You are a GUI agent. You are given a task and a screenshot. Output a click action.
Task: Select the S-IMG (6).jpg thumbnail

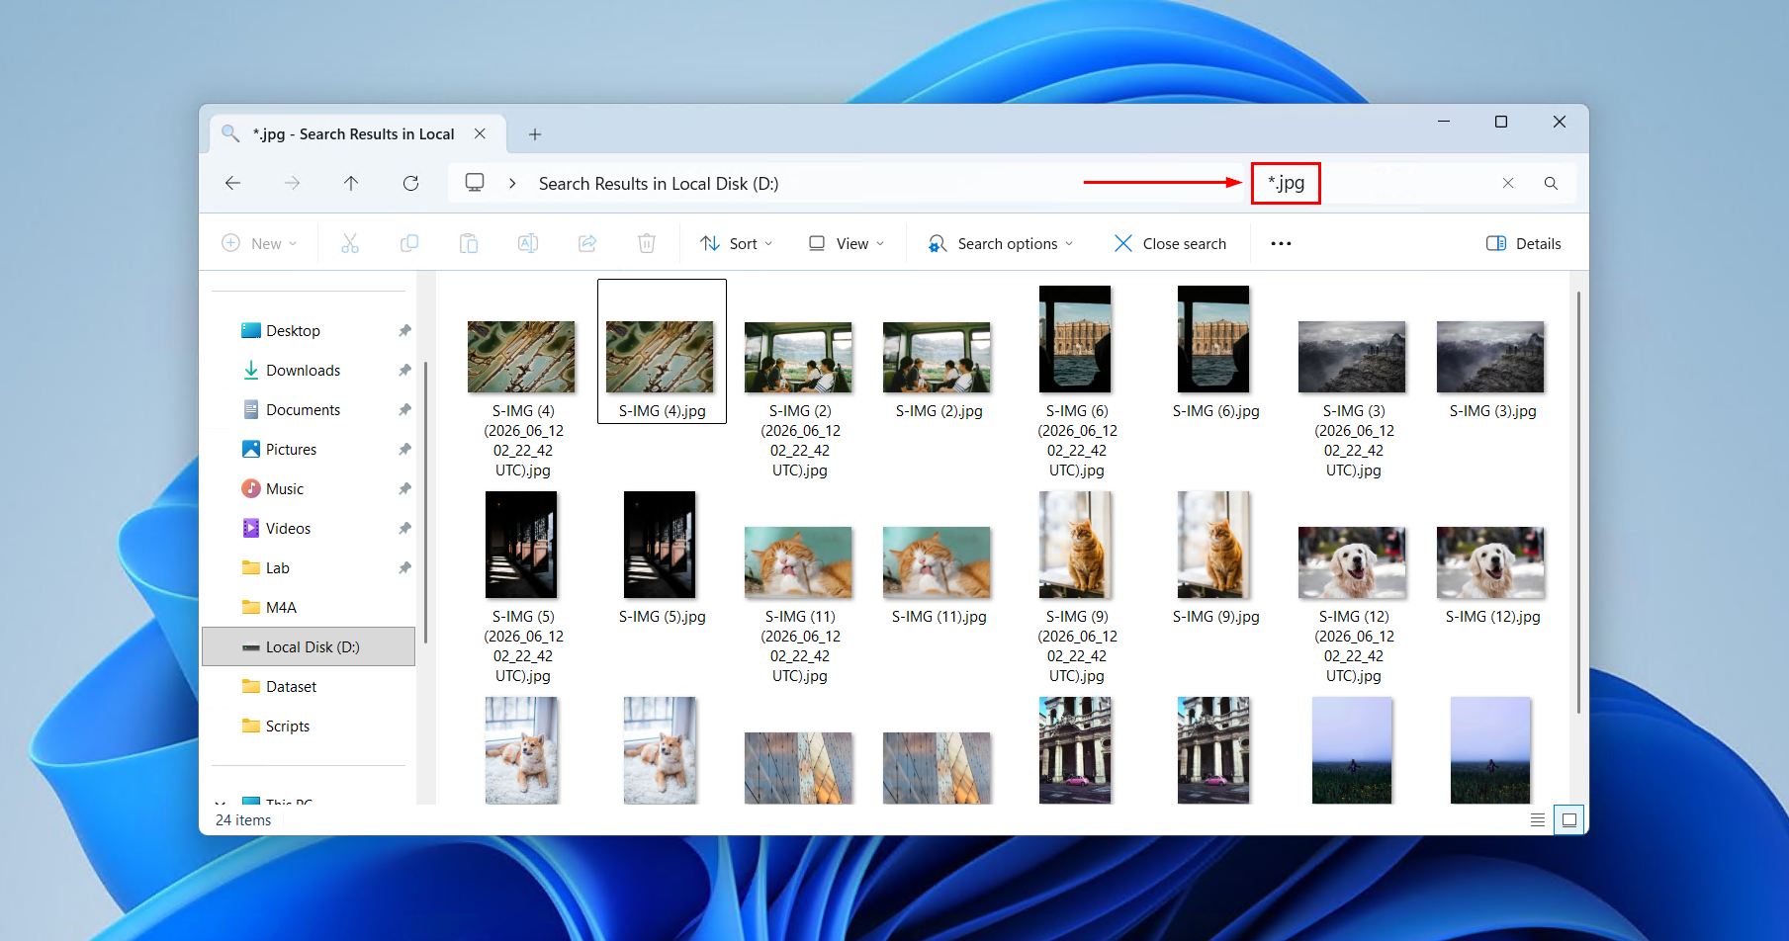tap(1215, 351)
